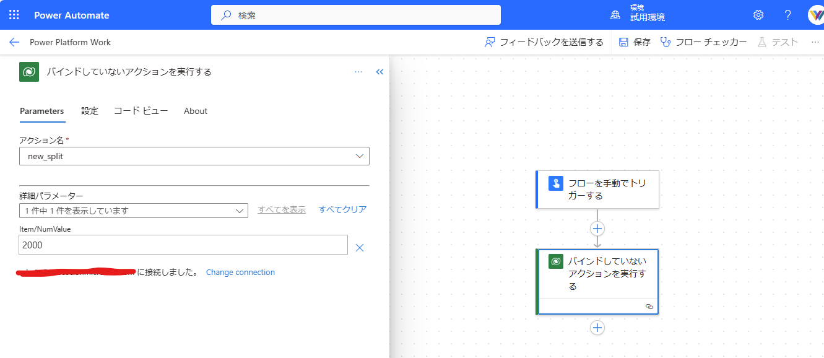This screenshot has width=824, height=358.
Task: Open the 設定 tab in the action panel
Action: [89, 111]
